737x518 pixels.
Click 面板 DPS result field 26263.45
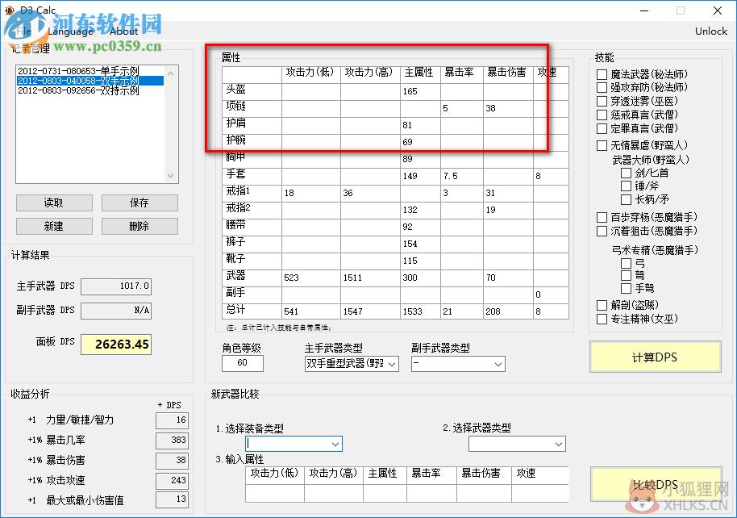point(116,345)
